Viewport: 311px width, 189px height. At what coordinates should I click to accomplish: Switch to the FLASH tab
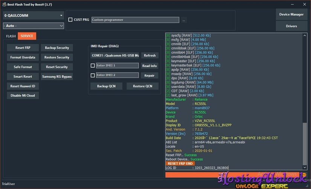pyautogui.click(x=11, y=36)
